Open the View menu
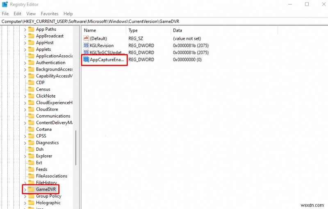 coord(31,14)
